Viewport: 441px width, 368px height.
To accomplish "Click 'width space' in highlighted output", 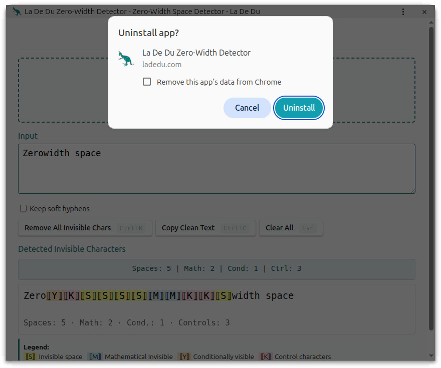I will pyautogui.click(x=263, y=296).
